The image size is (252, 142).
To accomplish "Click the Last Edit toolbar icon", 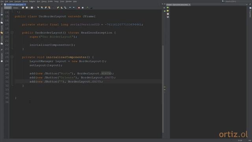I will coord(23,7).
